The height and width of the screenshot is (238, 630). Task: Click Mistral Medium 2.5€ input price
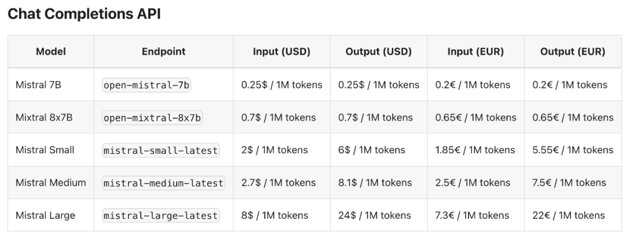pyautogui.click(x=473, y=183)
